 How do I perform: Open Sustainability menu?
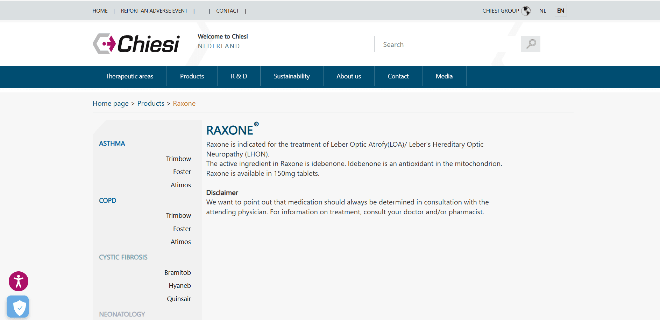(x=292, y=76)
